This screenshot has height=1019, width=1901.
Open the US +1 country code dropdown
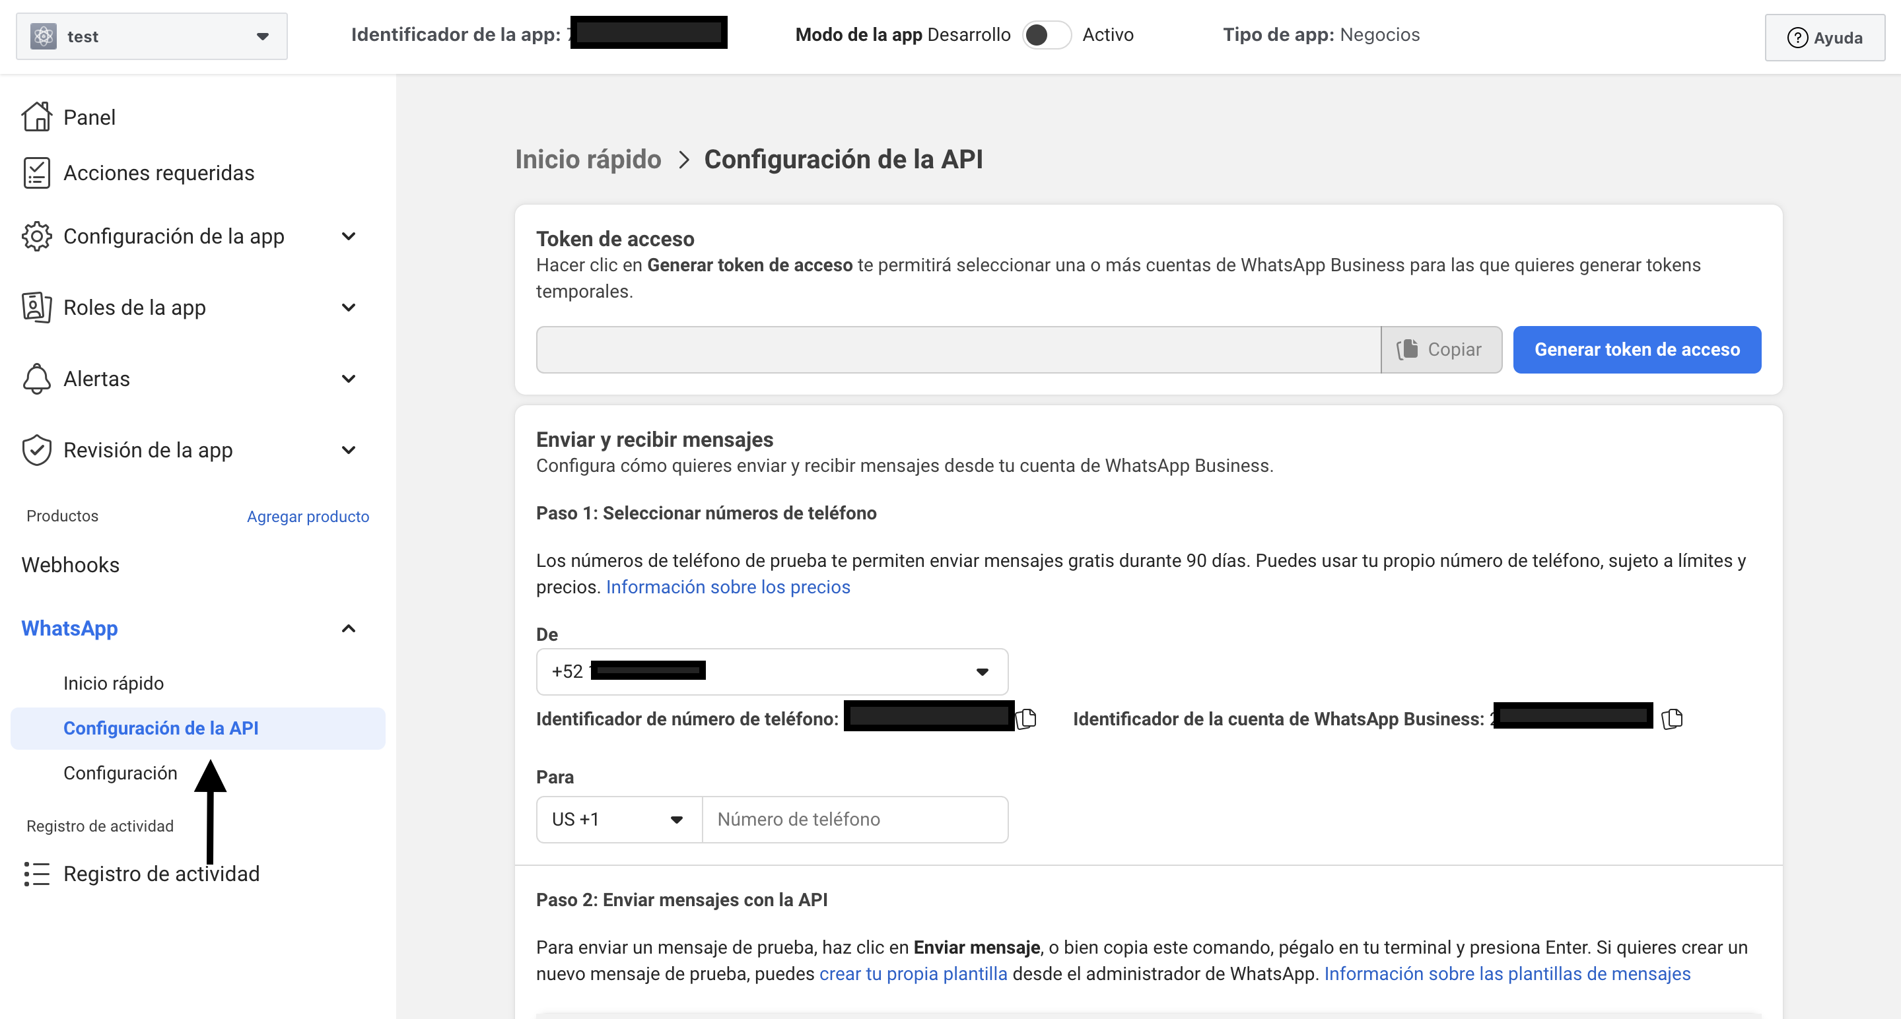(x=619, y=819)
